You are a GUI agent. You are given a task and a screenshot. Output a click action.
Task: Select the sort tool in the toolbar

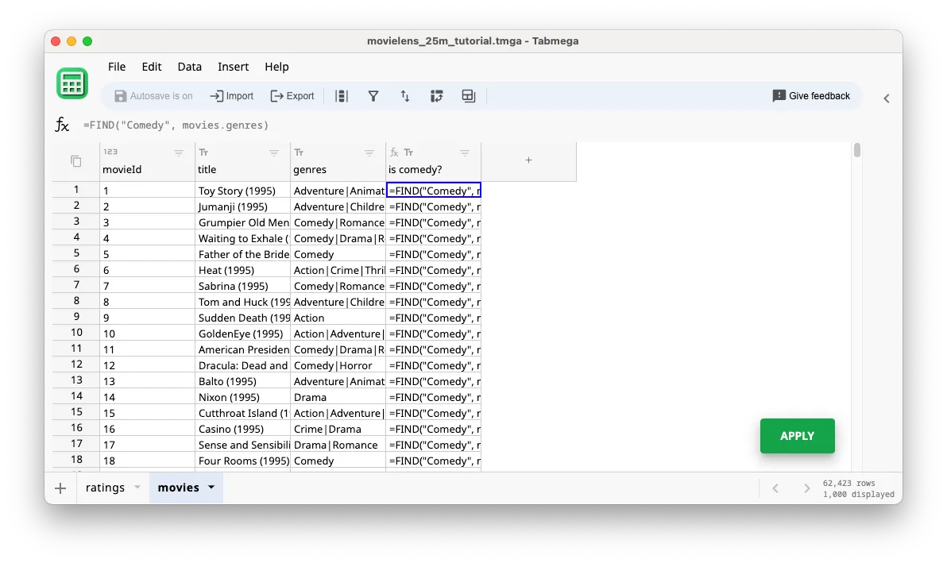[405, 95]
